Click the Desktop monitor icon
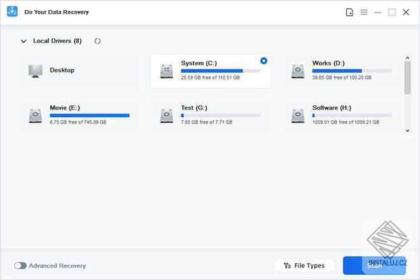 pyautogui.click(x=36, y=71)
